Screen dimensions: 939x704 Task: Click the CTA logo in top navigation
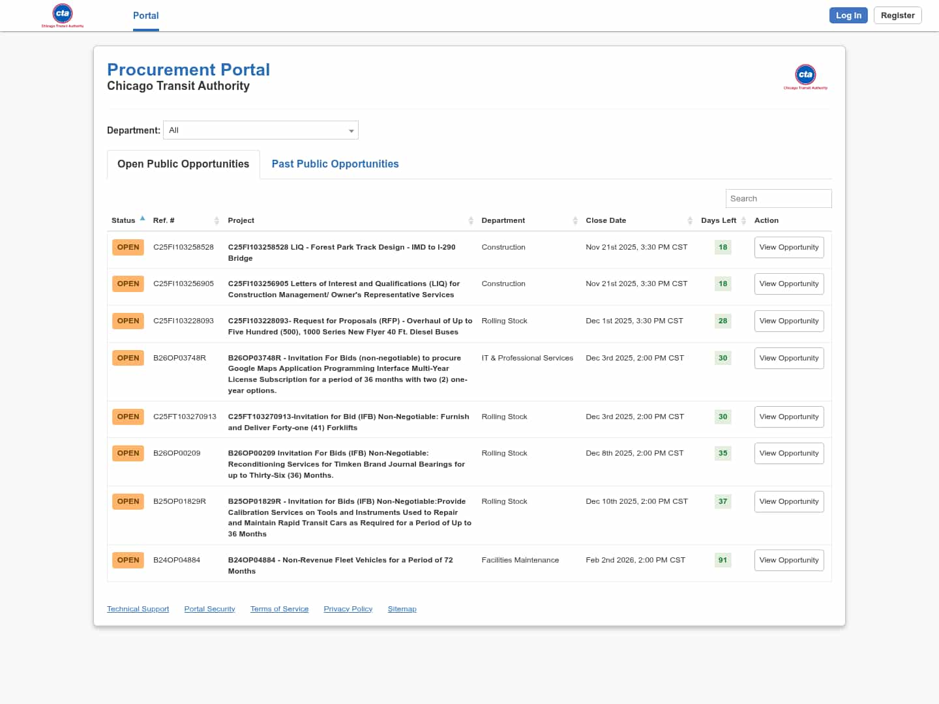click(x=63, y=16)
